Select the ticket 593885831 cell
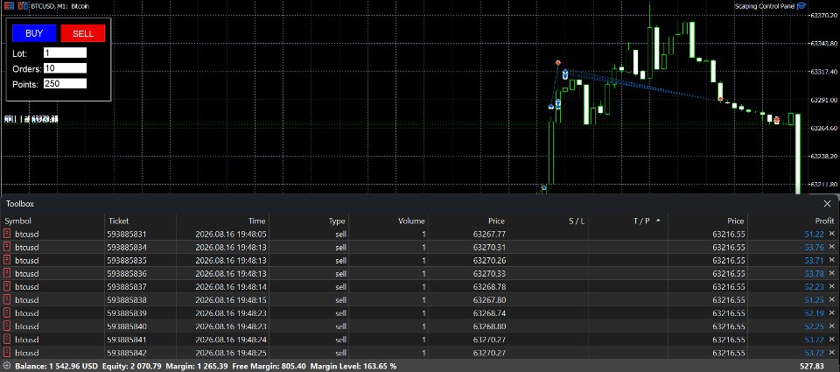Viewport: 840px width, 372px height. point(126,234)
